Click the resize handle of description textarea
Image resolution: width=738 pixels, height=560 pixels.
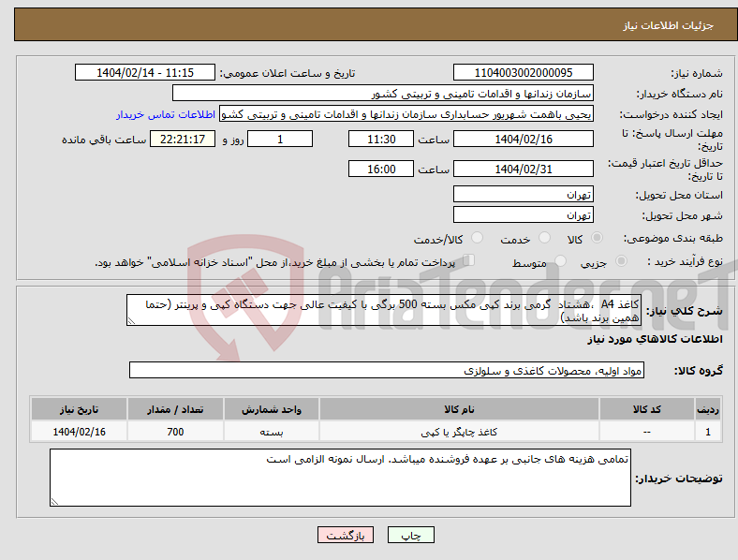(x=131, y=321)
